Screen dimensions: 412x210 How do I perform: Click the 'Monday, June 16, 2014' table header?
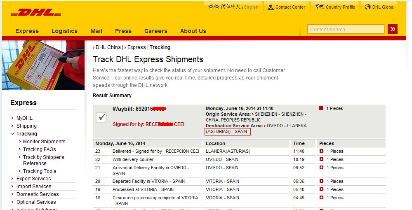click(x=120, y=143)
